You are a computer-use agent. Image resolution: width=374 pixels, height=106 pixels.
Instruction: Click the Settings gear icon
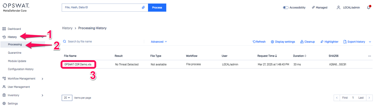click(4, 103)
